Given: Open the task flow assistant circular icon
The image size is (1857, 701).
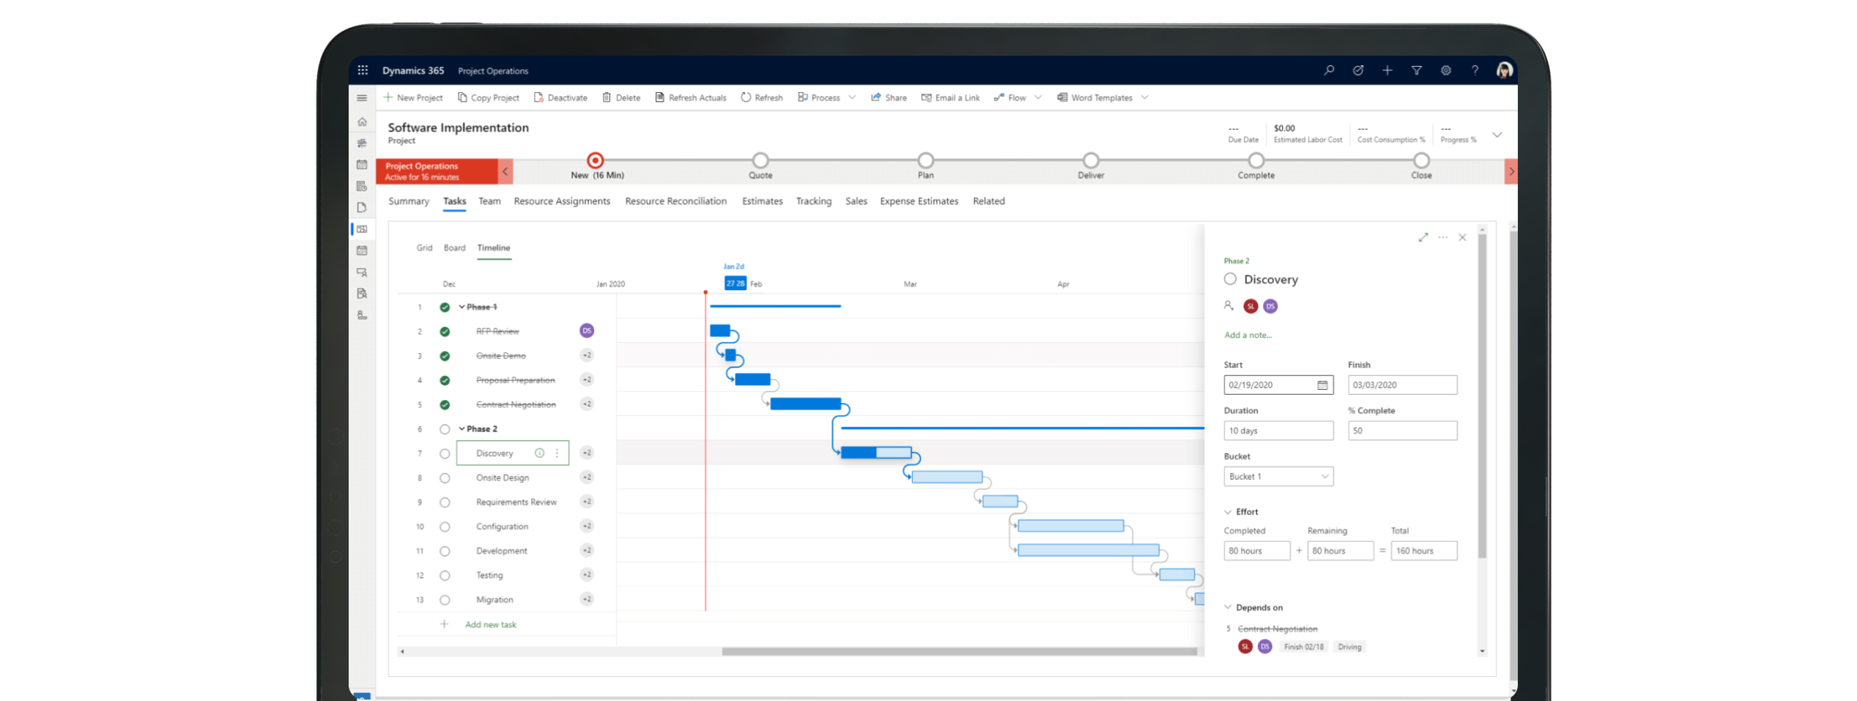Looking at the screenshot, I should pos(1358,70).
